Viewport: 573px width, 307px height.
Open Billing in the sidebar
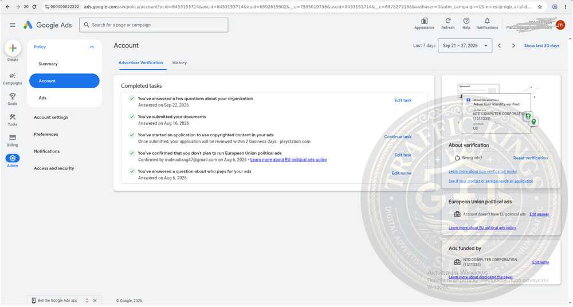click(x=13, y=140)
